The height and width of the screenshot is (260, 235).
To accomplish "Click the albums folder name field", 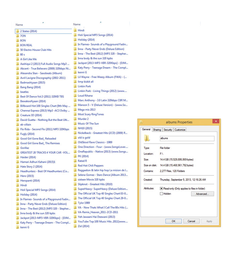I will pos(187,138).
